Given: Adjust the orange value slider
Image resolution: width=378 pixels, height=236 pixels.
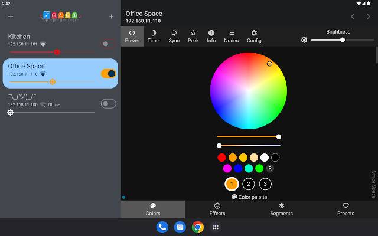Looking at the screenshot, I should (x=249, y=137).
